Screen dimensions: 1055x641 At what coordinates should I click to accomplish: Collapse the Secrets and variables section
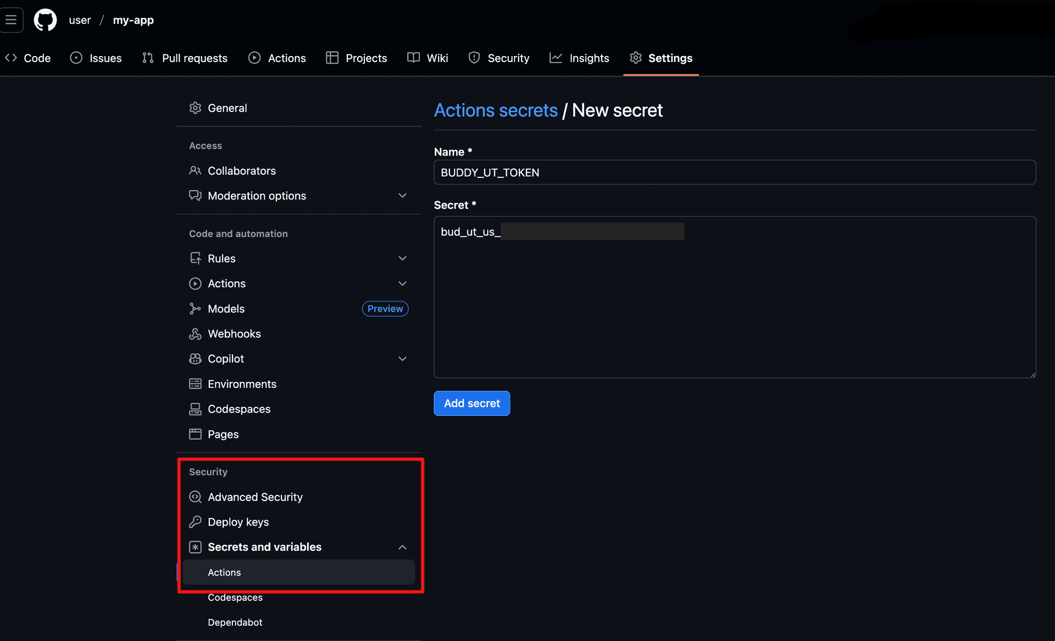(402, 547)
